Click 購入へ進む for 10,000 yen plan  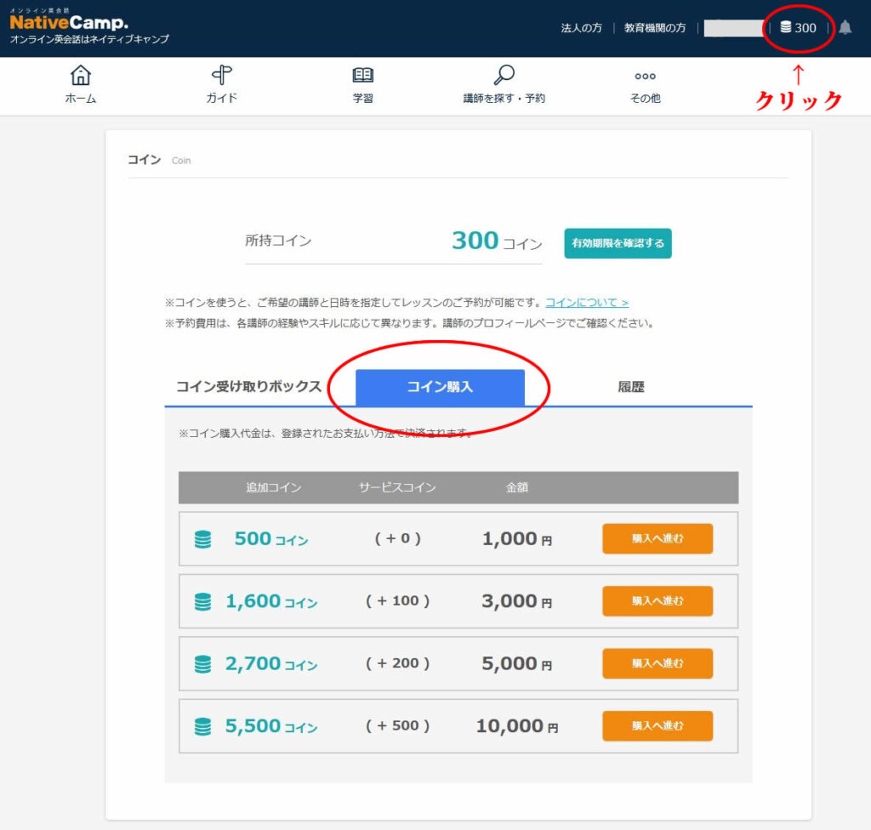click(657, 725)
